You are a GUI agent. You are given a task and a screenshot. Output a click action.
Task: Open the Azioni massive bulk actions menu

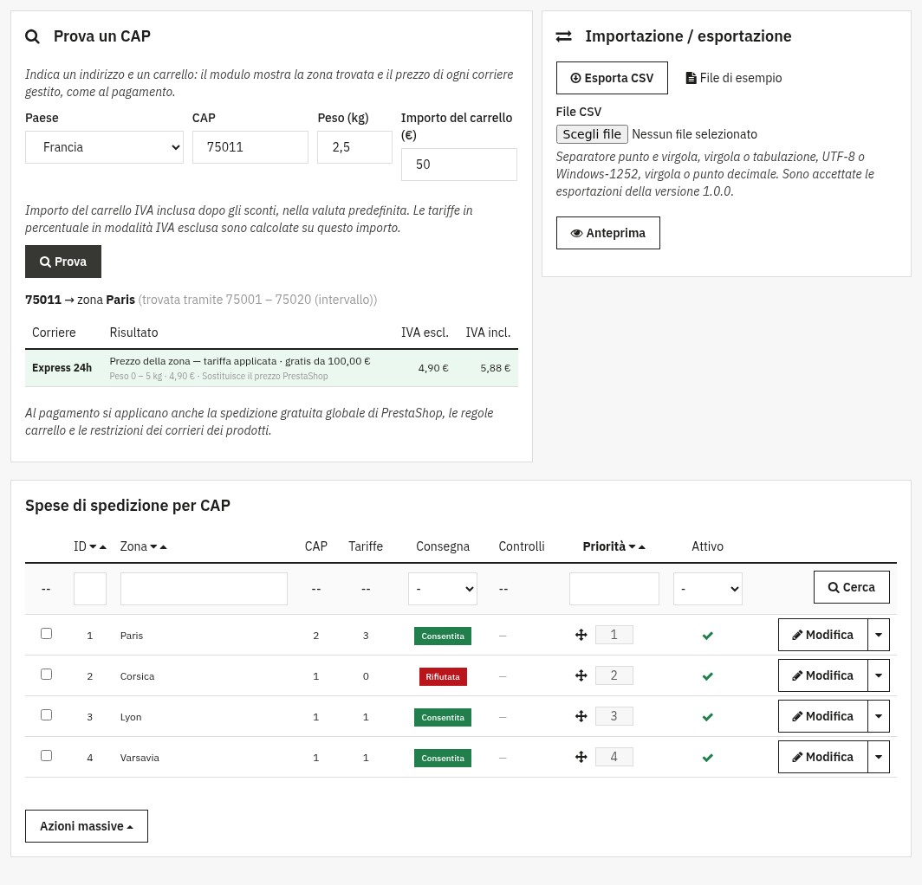coord(87,826)
